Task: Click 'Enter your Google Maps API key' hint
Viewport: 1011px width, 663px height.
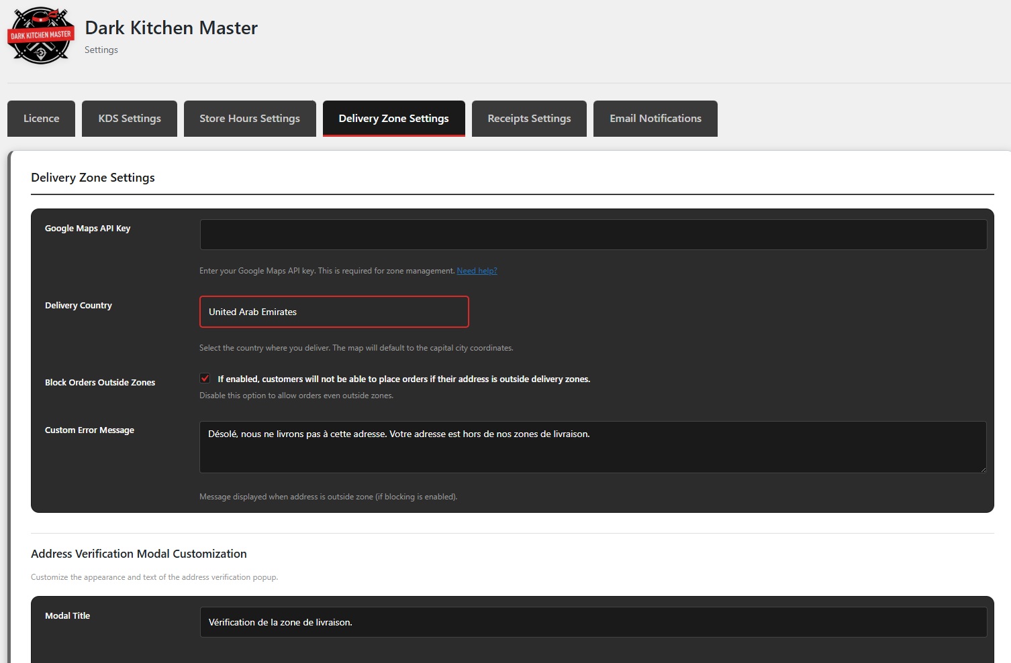Action: 327,271
